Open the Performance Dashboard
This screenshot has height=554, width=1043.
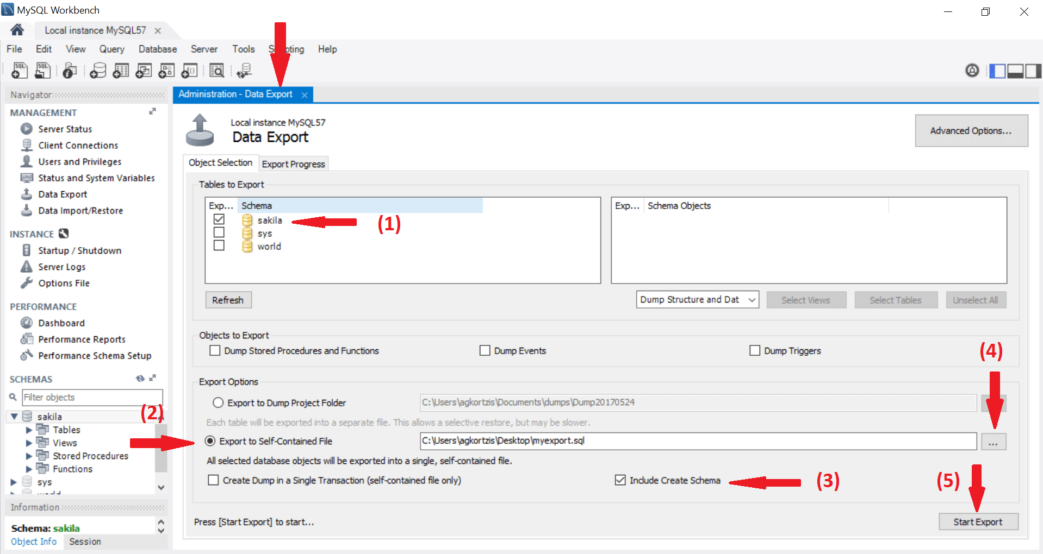click(x=61, y=323)
